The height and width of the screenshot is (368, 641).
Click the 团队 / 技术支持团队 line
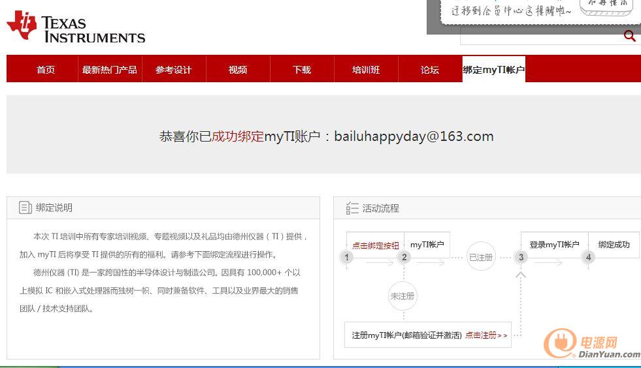tap(56, 309)
